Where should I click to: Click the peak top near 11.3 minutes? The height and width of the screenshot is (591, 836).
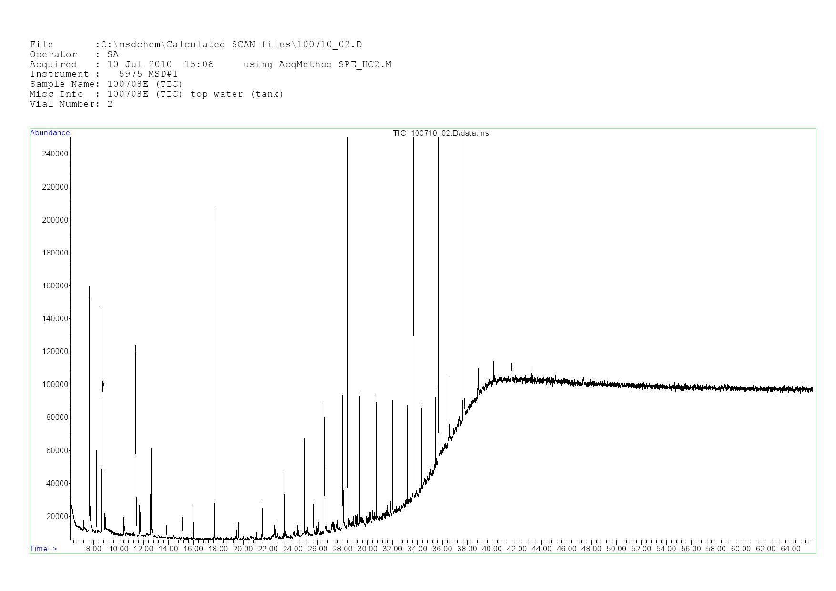[x=135, y=346]
